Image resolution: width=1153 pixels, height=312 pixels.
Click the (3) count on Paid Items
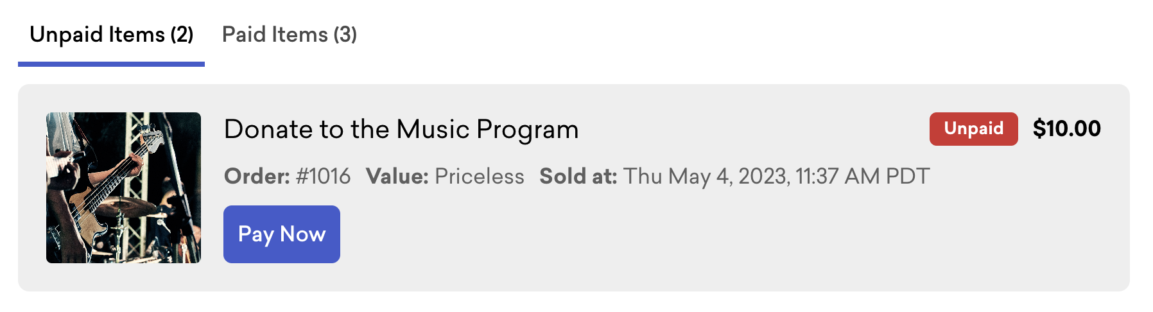tap(345, 35)
